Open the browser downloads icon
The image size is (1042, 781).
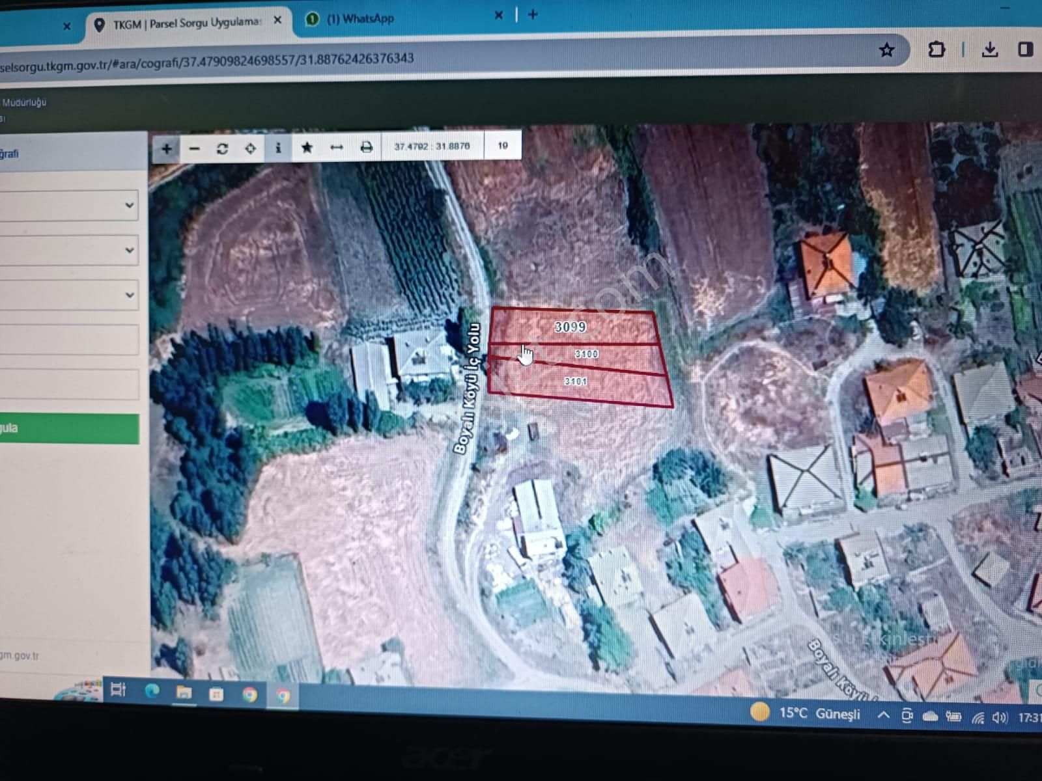click(x=990, y=49)
